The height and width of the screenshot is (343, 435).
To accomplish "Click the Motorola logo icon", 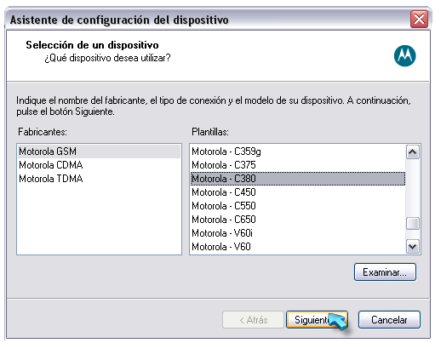I will coord(404,56).
